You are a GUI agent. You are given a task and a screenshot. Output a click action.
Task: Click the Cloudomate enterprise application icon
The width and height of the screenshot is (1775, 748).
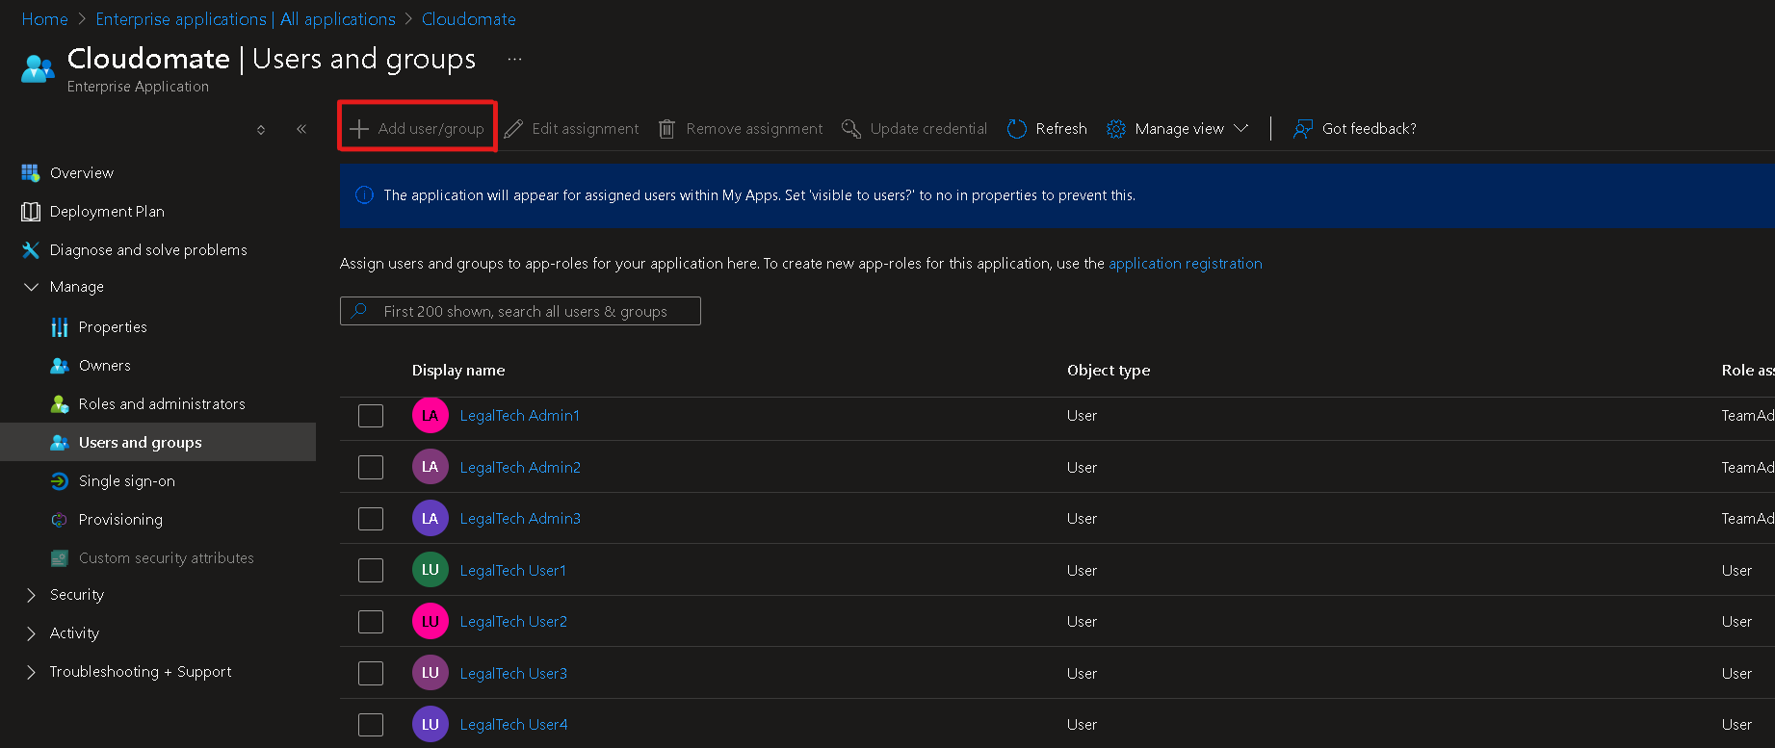39,69
